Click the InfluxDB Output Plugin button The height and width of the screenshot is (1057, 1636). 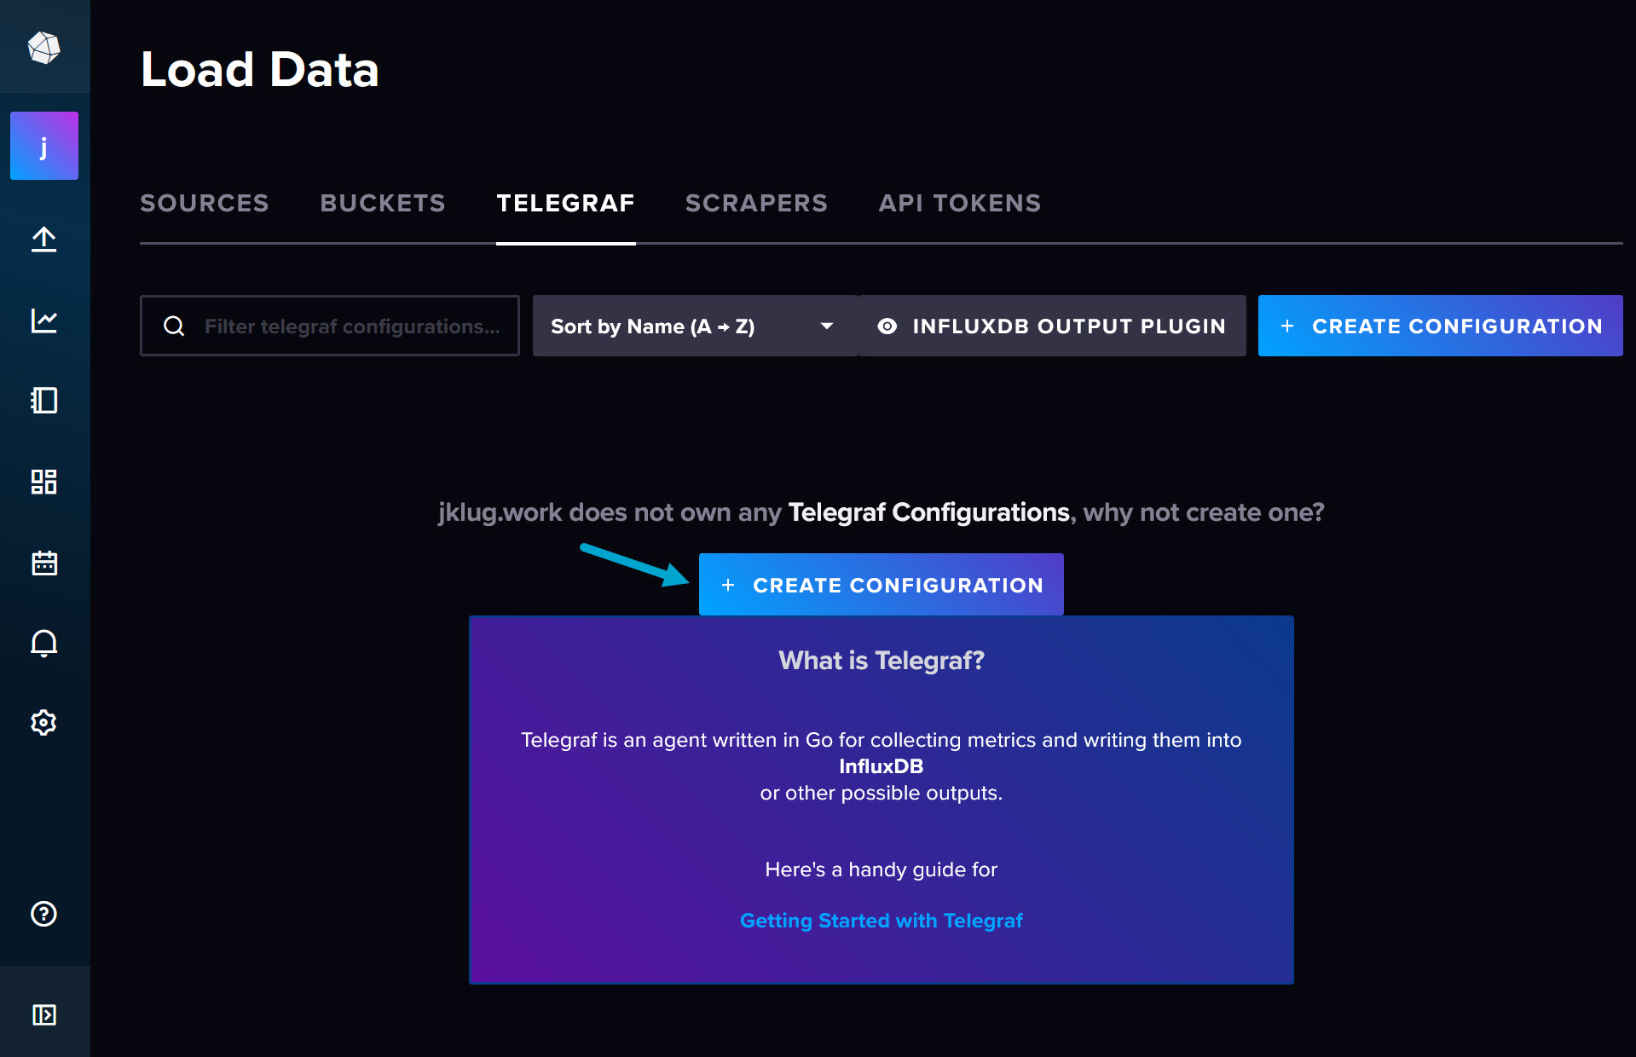[1052, 326]
